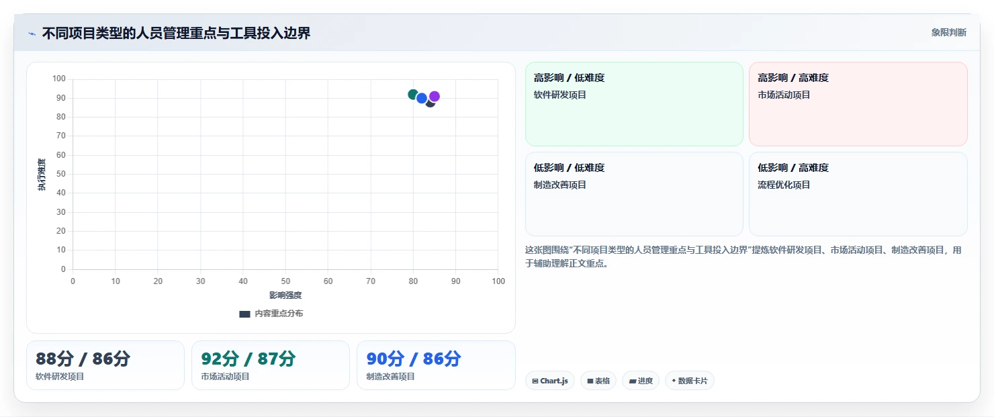Click the blue data point on the scatter chart
This screenshot has width=994, height=417.
(422, 98)
